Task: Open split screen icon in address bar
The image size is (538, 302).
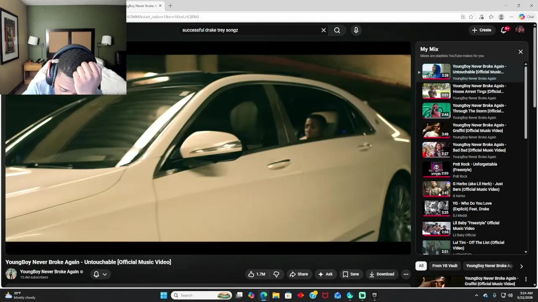Action: click(x=463, y=17)
